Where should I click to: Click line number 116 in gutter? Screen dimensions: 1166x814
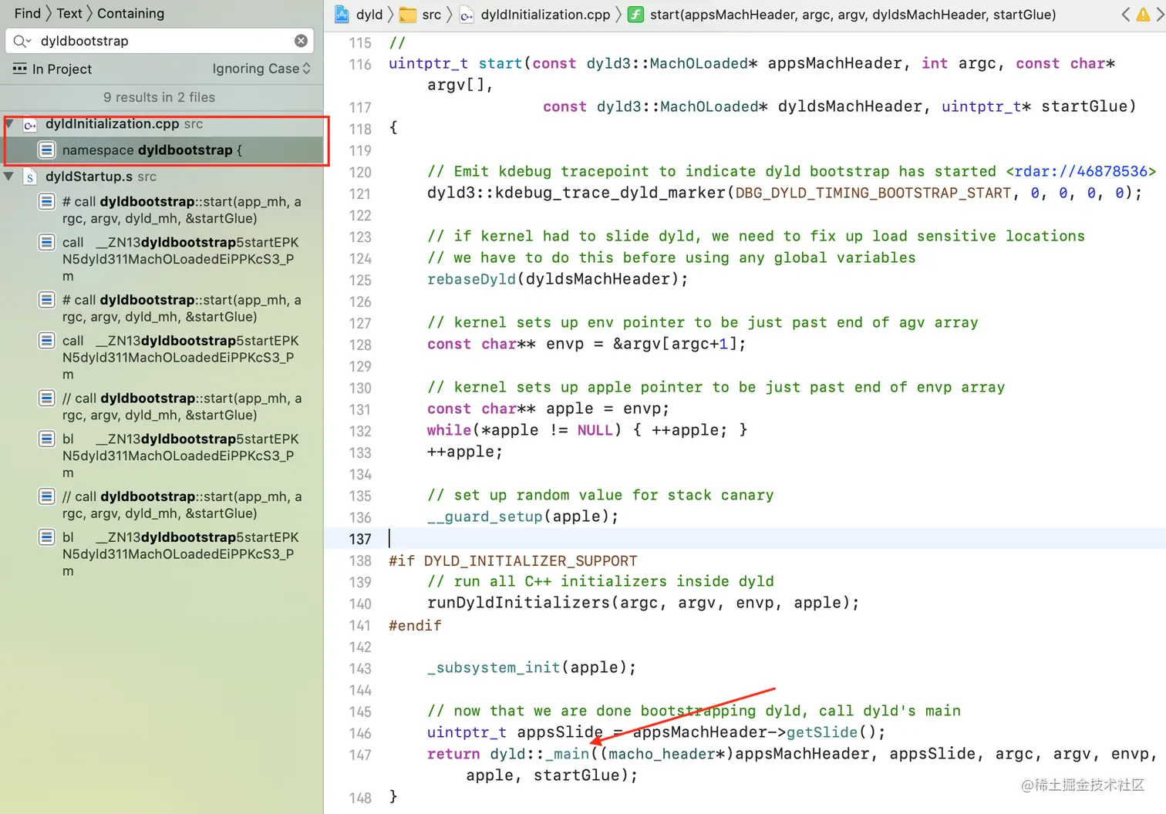click(360, 65)
